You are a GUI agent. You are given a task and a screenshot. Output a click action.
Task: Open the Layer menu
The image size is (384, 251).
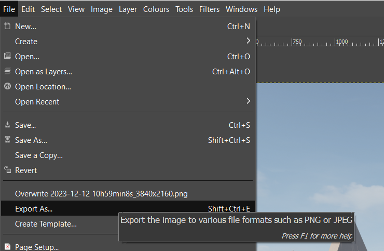128,9
